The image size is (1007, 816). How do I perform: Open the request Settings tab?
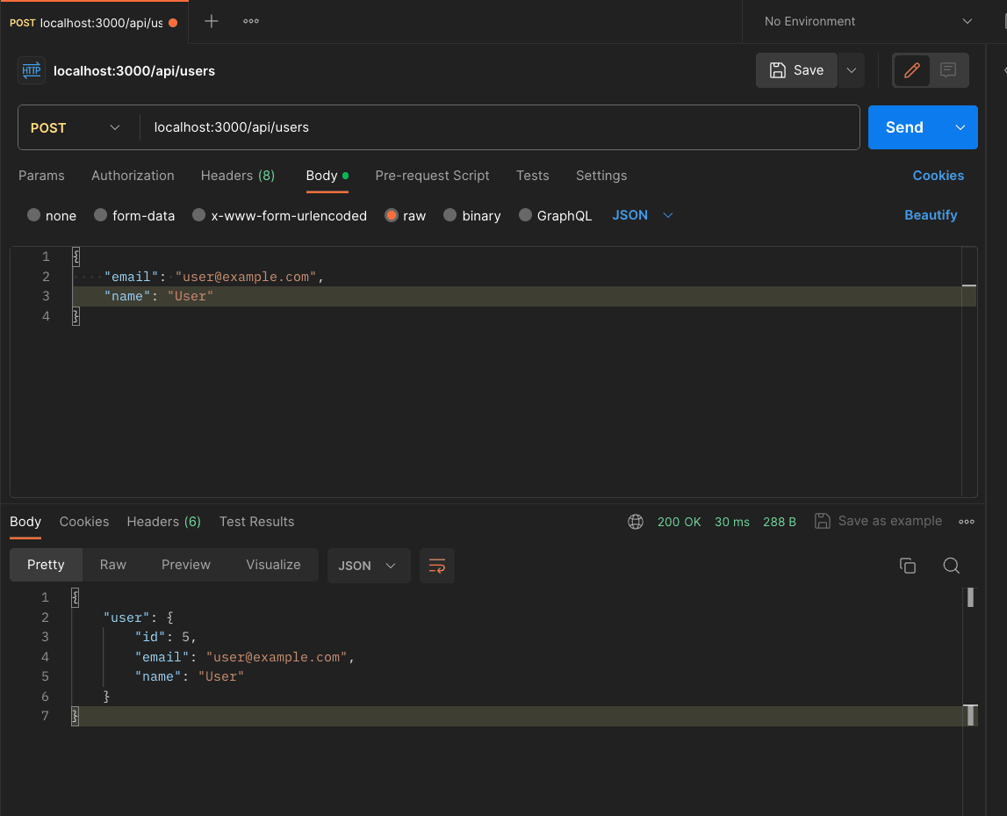pos(601,176)
